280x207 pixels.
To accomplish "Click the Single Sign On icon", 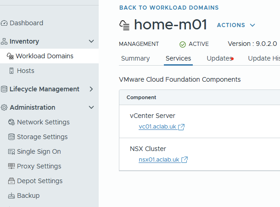I will tap(12, 151).
